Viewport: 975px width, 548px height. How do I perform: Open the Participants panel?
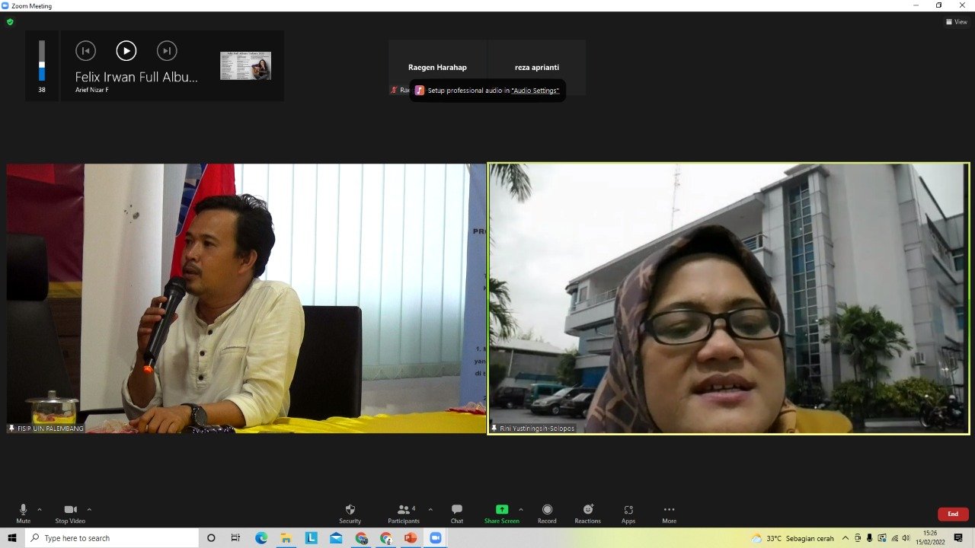pos(403,510)
